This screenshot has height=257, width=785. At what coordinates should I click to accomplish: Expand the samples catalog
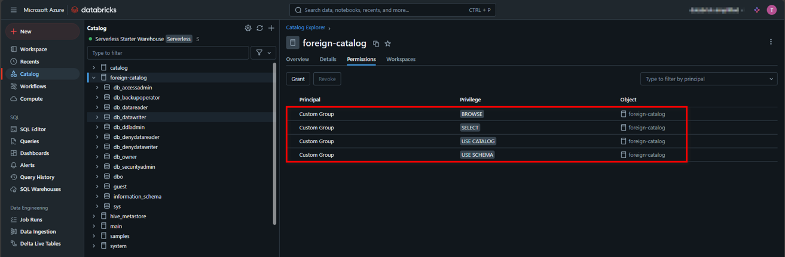(94, 236)
